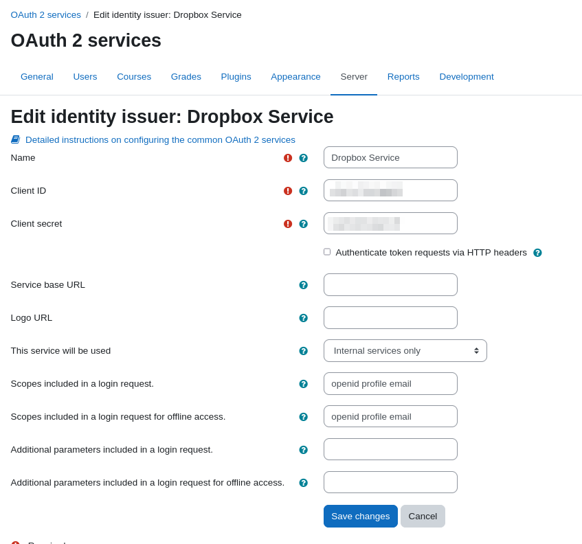Open help for Client ID field
The height and width of the screenshot is (544, 582).
303,191
